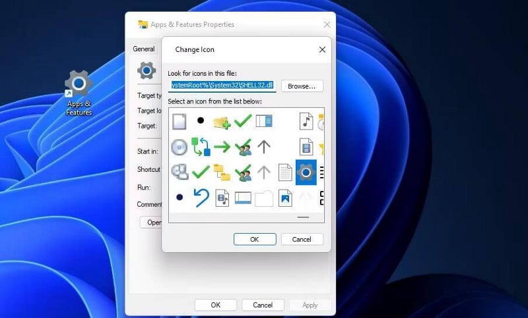Select Apps & Features desktop shortcut

pos(79,93)
